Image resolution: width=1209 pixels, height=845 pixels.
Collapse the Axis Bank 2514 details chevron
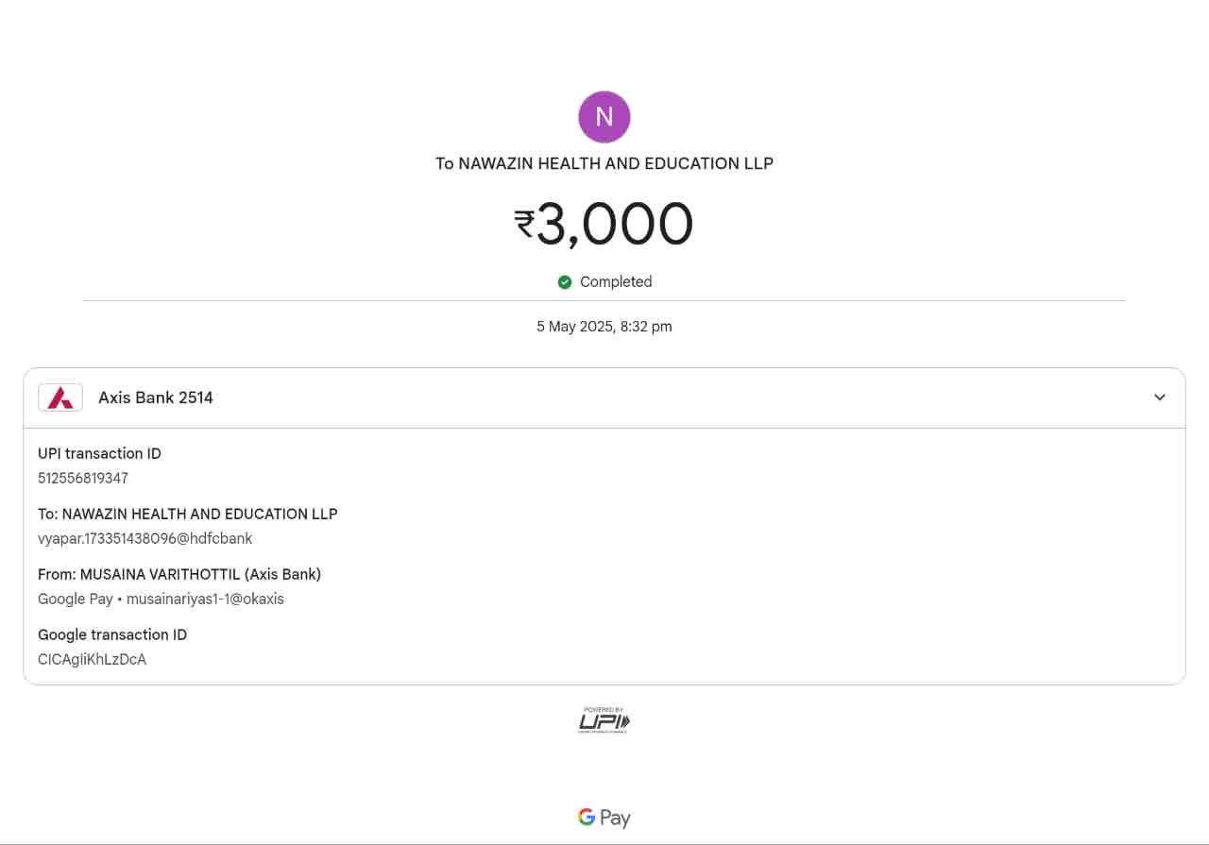(x=1160, y=397)
